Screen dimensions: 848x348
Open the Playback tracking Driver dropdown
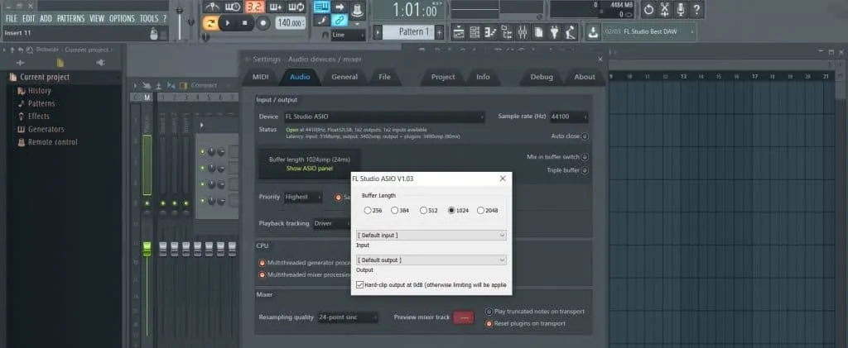coord(331,223)
